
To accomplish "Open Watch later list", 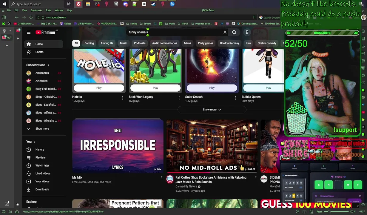I will point(44,165).
